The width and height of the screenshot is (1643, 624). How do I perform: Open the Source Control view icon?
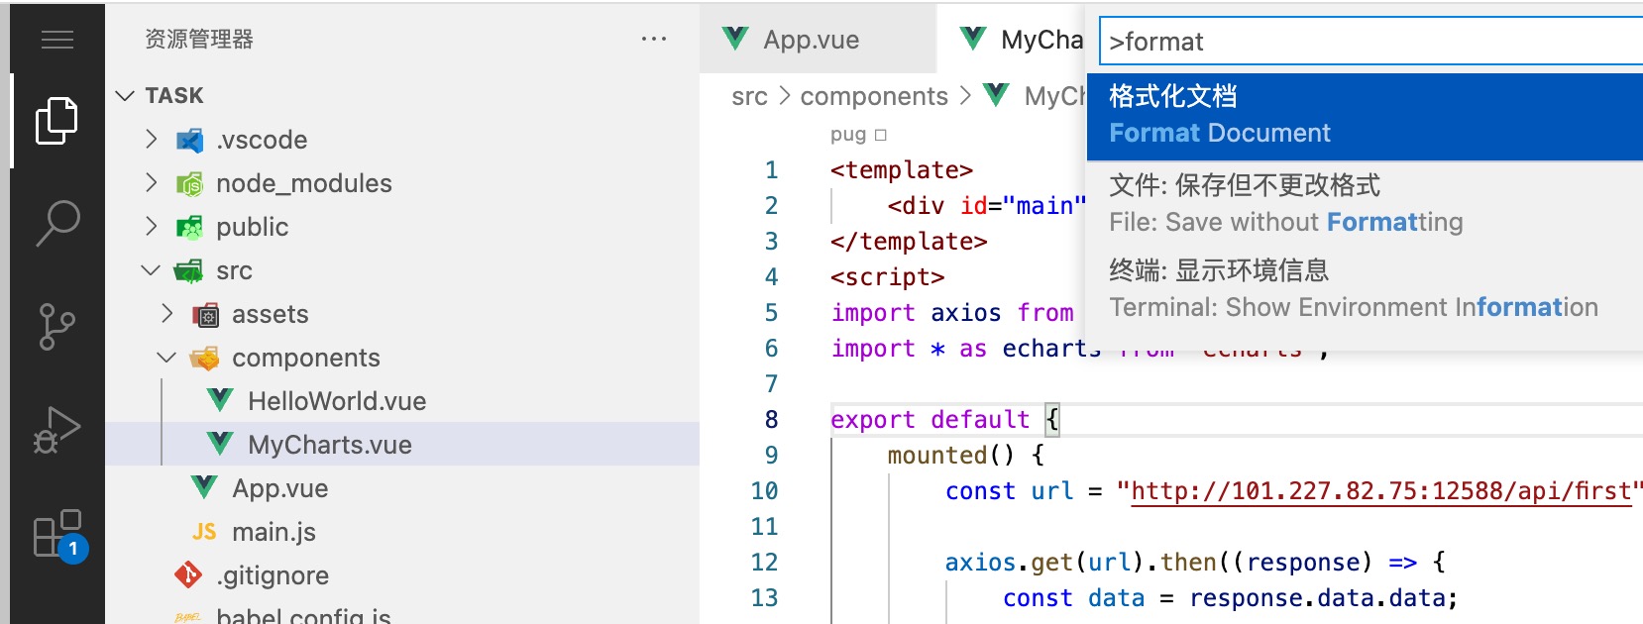[x=56, y=326]
